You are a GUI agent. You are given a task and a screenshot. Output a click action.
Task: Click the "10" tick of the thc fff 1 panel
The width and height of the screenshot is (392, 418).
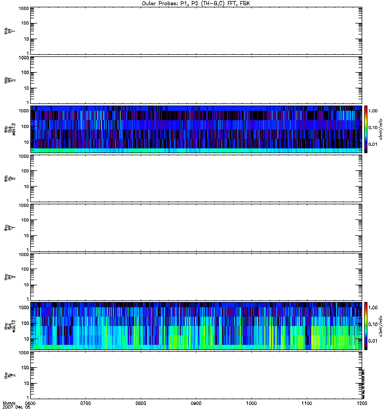[x=27, y=236]
